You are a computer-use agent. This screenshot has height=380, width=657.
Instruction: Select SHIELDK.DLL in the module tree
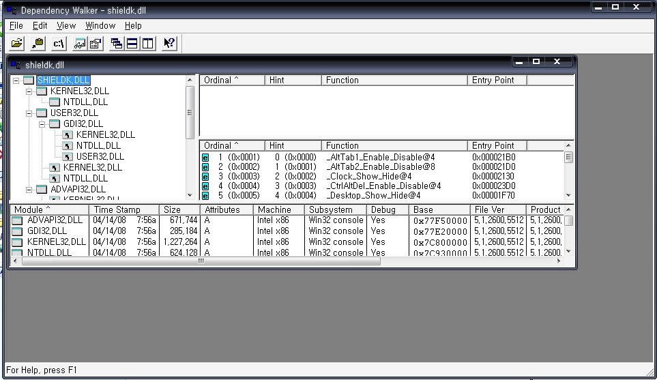[x=63, y=80]
